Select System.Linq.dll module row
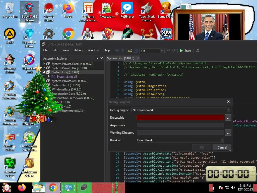 point(67,76)
